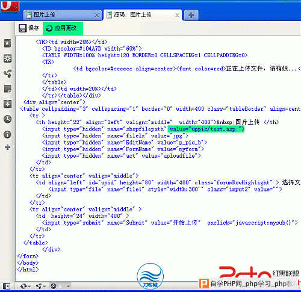The height and width of the screenshot is (292, 301).
Task: Open a new tab with plus button
Action: [x=191, y=15]
